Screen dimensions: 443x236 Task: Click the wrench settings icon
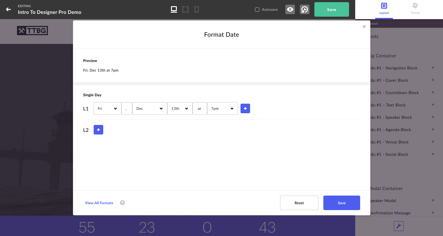pos(399,226)
